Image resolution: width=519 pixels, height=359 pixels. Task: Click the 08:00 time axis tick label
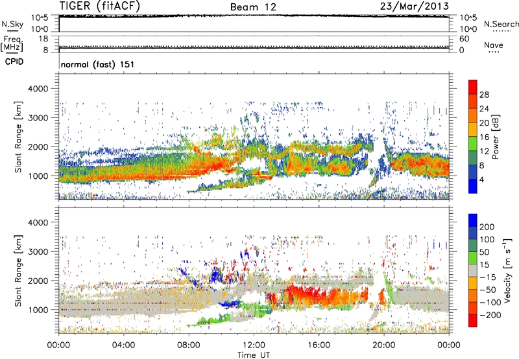pos(189,345)
